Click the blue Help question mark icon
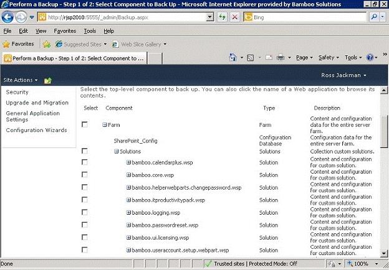The height and width of the screenshot is (270, 389). 370,58
